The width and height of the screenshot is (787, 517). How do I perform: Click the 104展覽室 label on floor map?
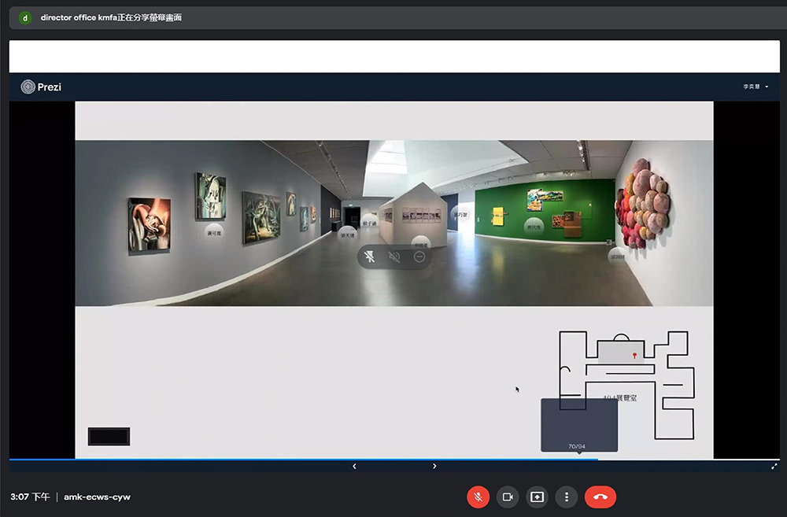tap(620, 397)
